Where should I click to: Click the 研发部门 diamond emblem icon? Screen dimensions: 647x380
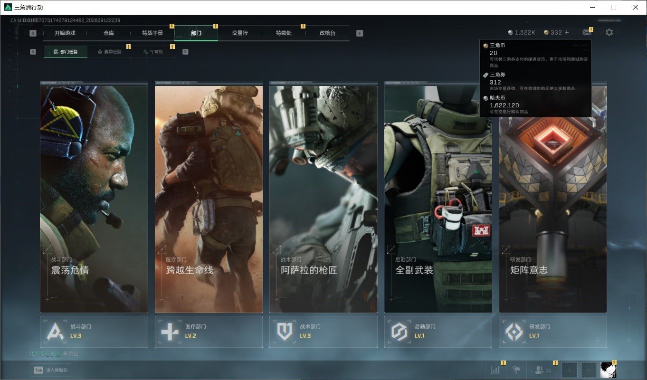[514, 331]
